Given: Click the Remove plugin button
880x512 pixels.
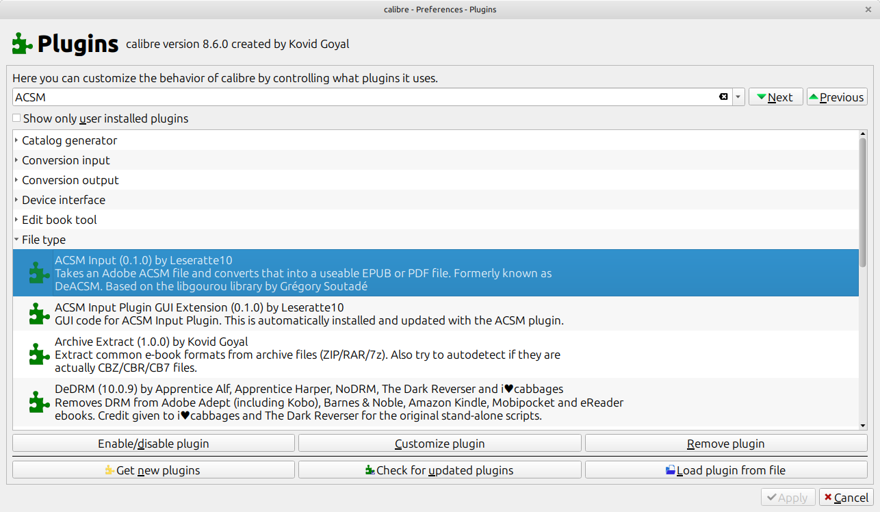Looking at the screenshot, I should 726,444.
